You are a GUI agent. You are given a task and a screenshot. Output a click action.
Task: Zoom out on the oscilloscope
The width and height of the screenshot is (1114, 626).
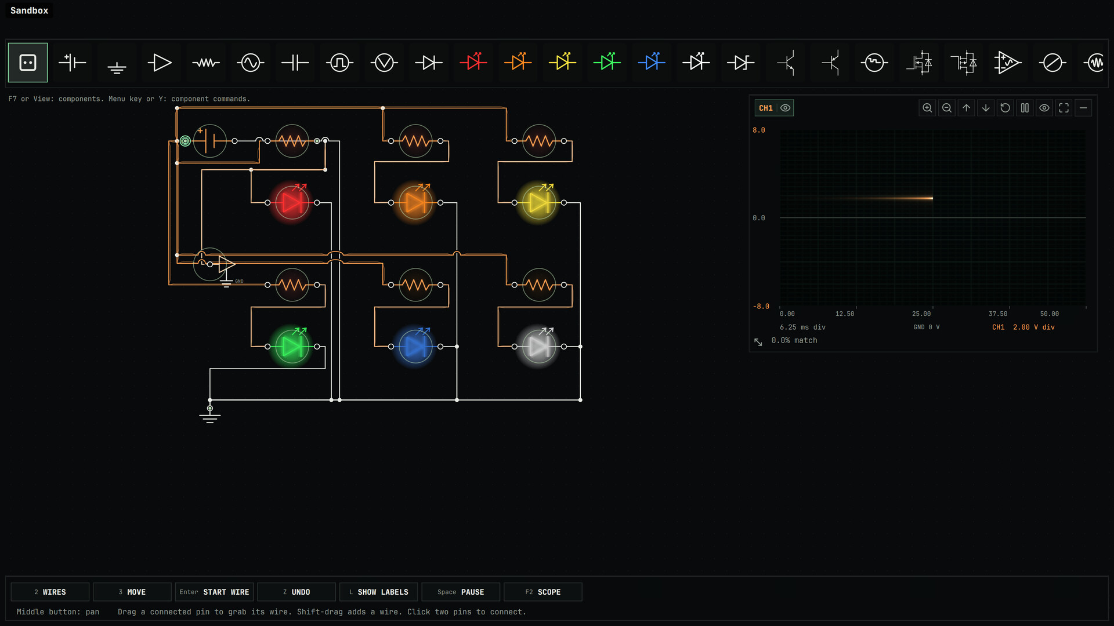pyautogui.click(x=947, y=108)
